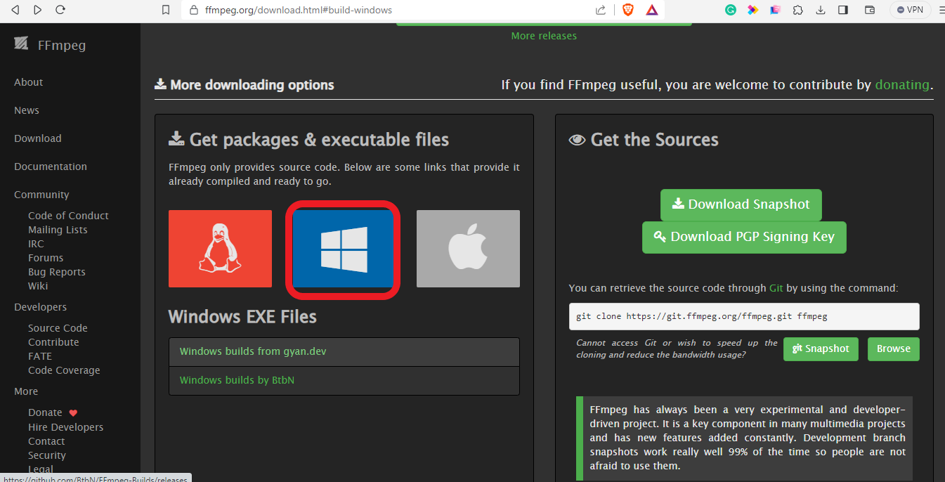
Task: Open Source Code sidebar link
Action: (x=58, y=328)
